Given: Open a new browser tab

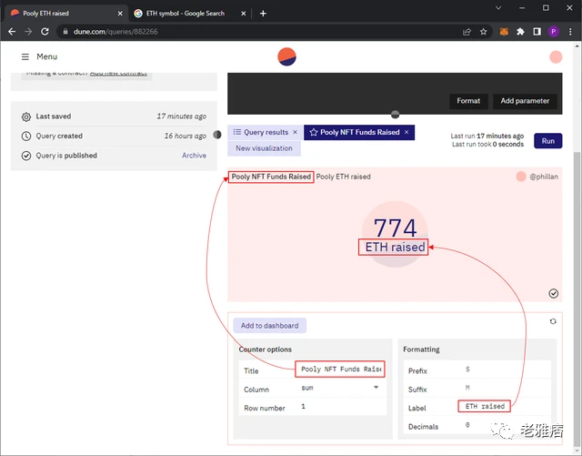Looking at the screenshot, I should 263,14.
